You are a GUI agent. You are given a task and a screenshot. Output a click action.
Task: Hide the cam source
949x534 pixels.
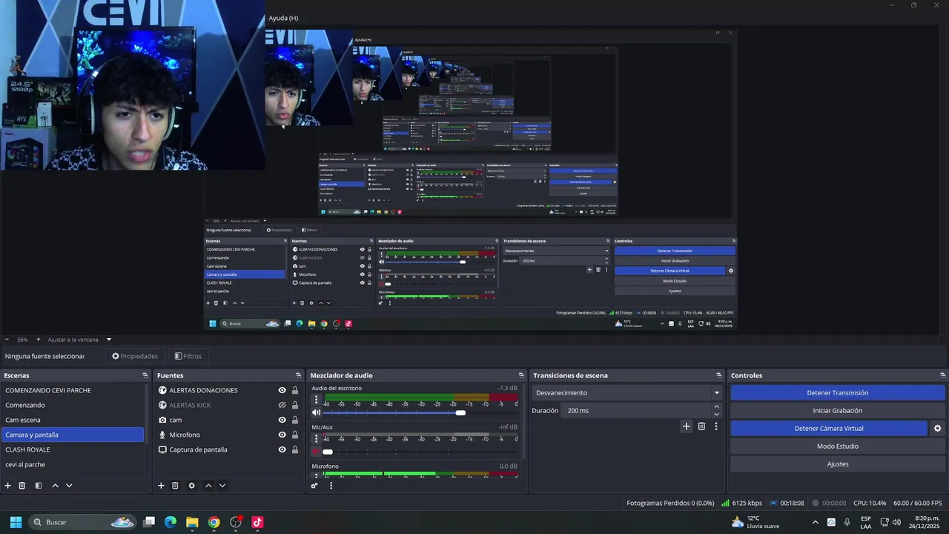click(282, 420)
